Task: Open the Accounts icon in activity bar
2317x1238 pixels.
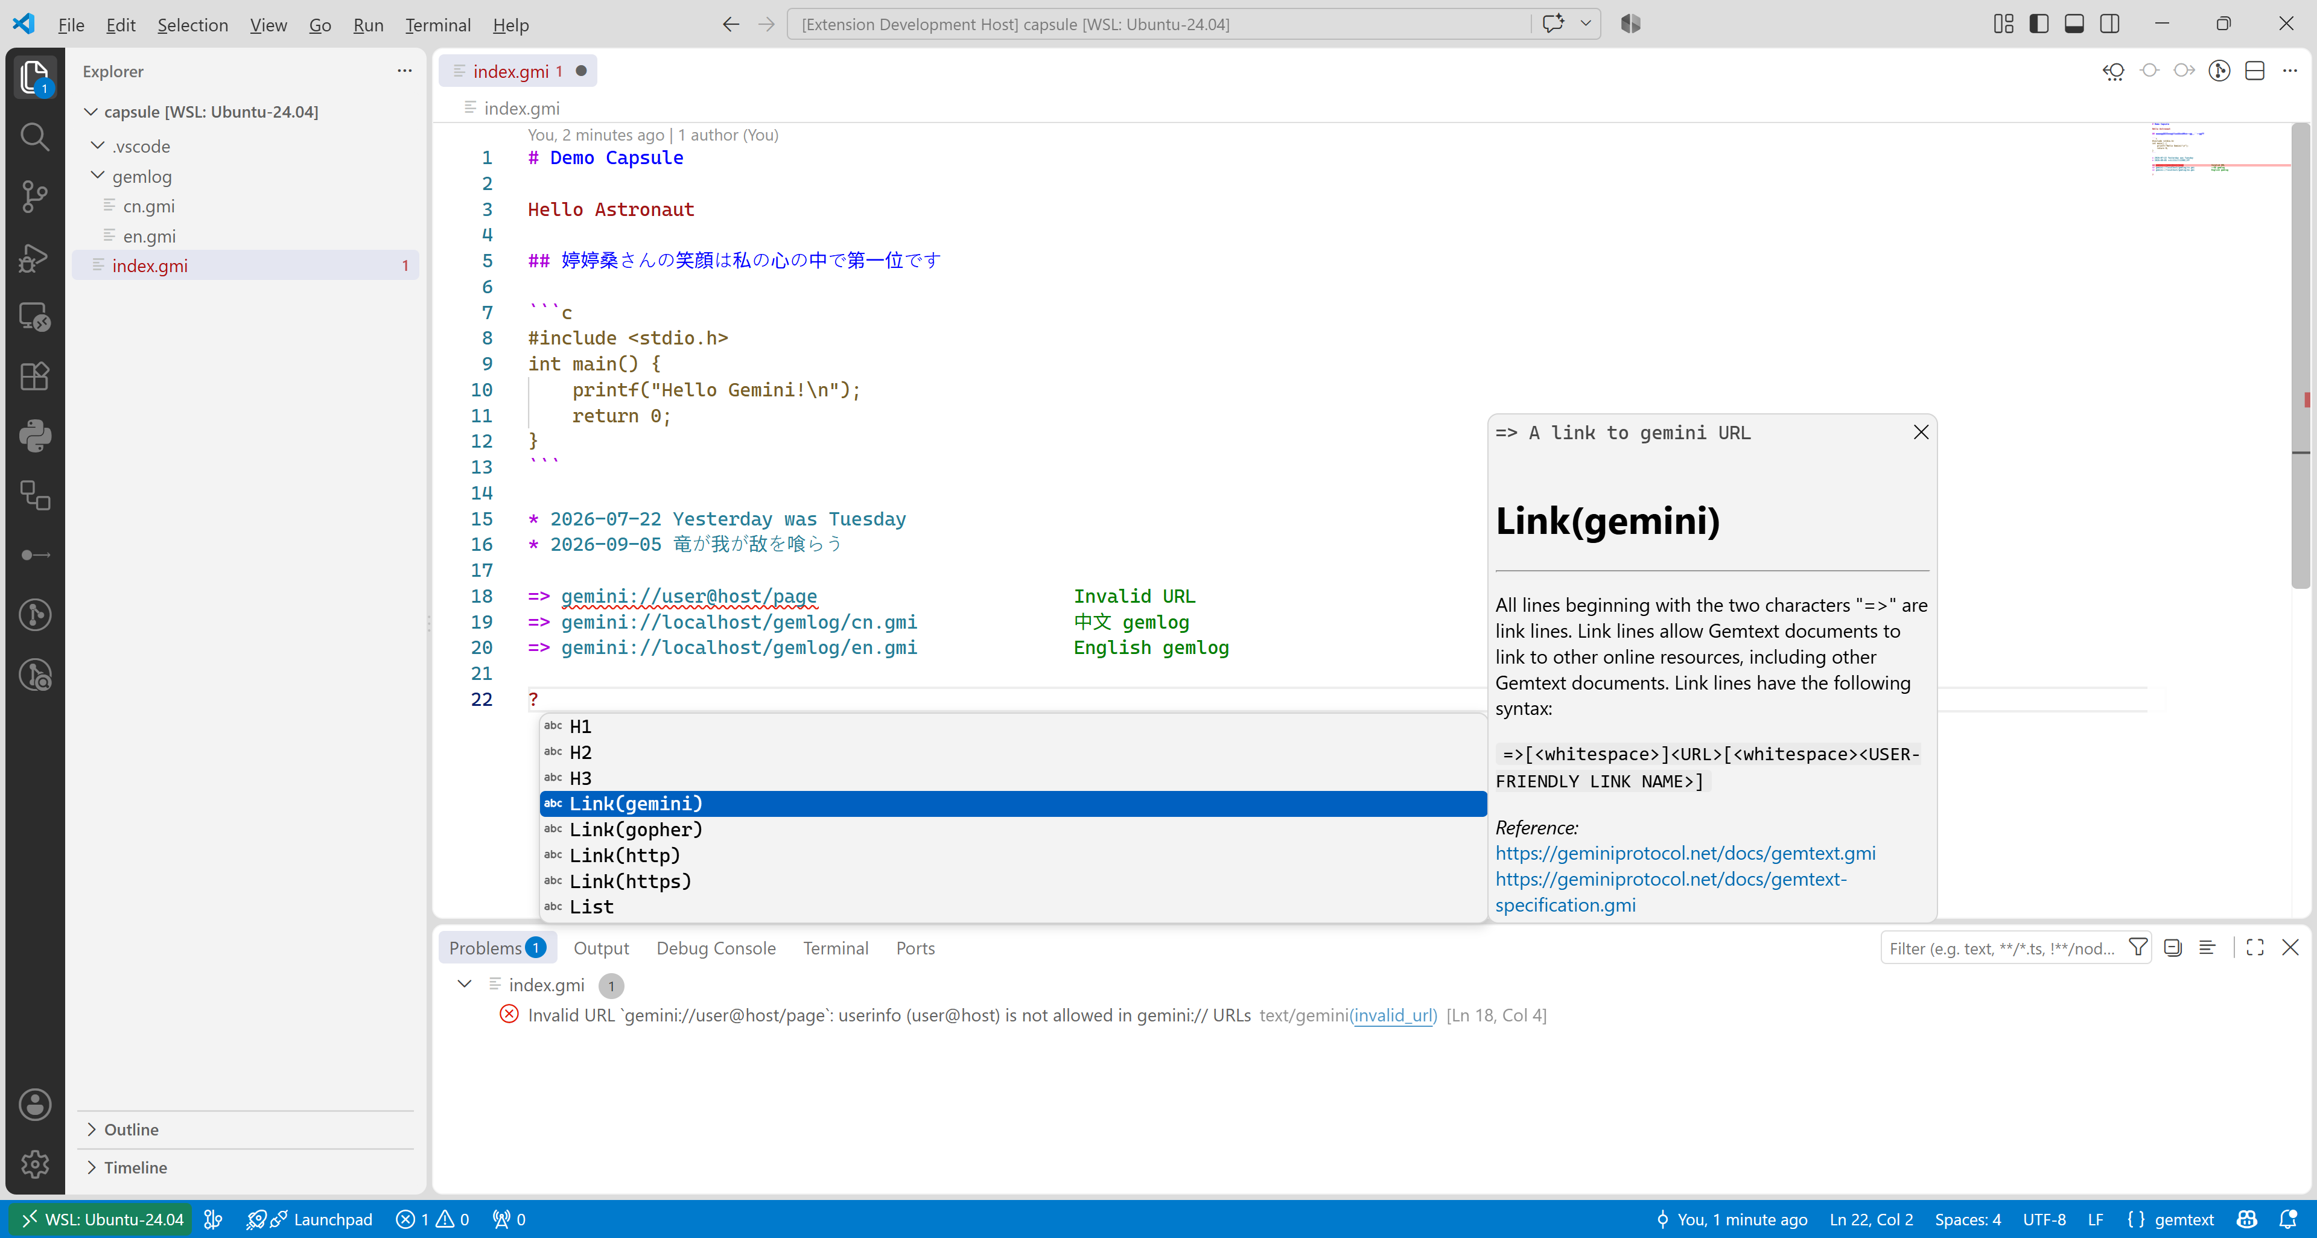Action: 34,1105
